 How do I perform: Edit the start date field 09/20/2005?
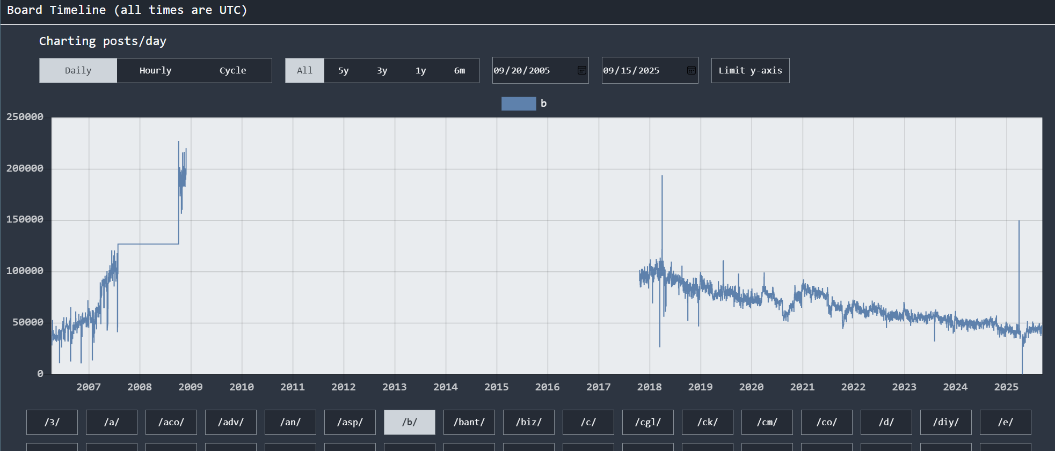(x=540, y=70)
